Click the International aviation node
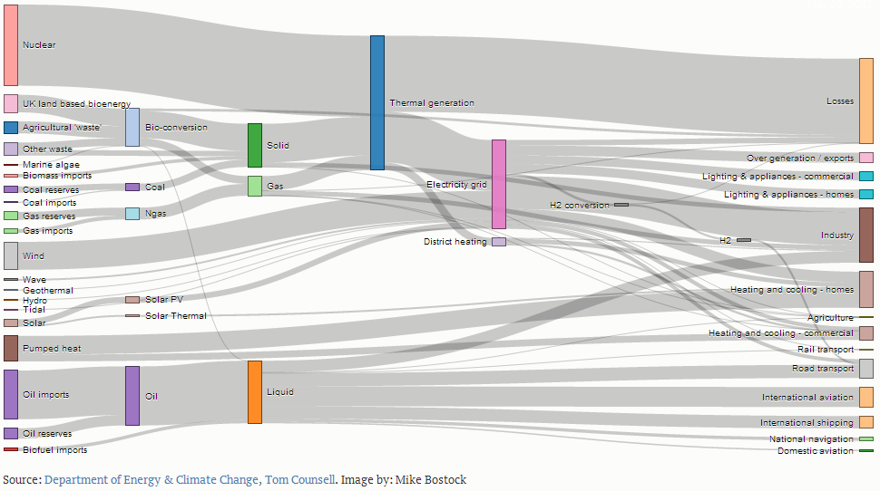This screenshot has height=491, width=880. [x=866, y=397]
